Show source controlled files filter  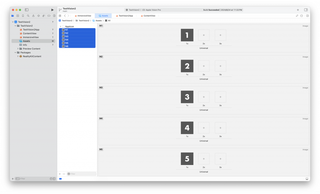[54, 179]
